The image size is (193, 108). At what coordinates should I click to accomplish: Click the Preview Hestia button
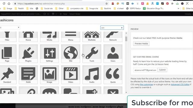[141, 43]
